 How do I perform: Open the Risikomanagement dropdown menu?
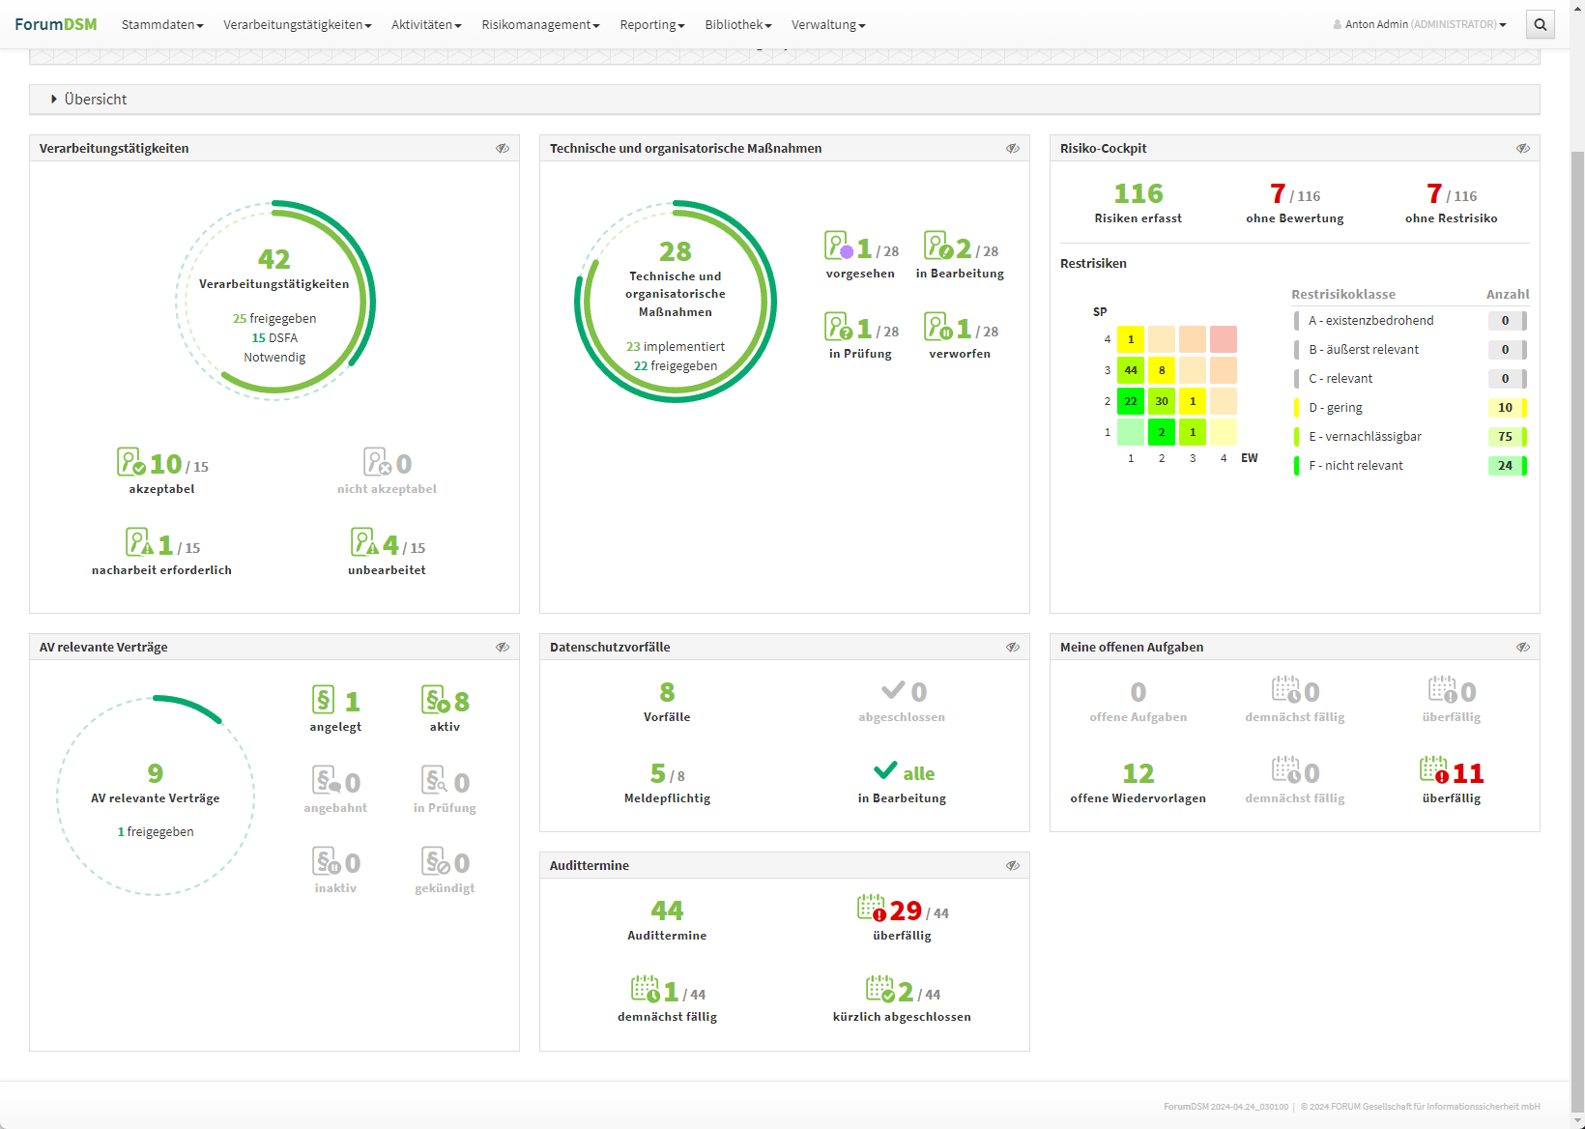540,24
